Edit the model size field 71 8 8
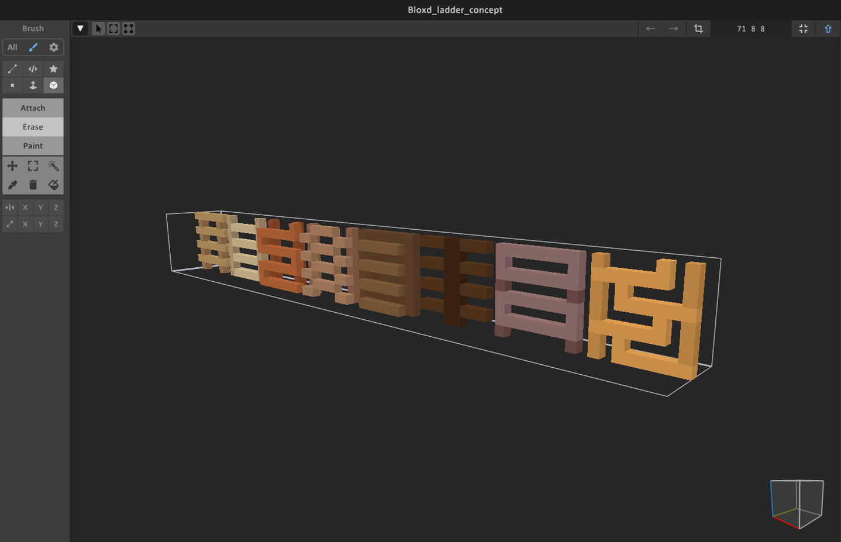 750,29
